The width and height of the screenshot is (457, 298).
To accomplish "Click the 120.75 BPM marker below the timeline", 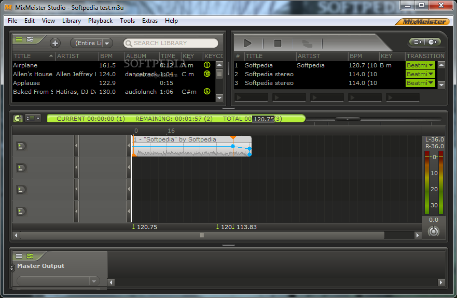I will pos(145,227).
